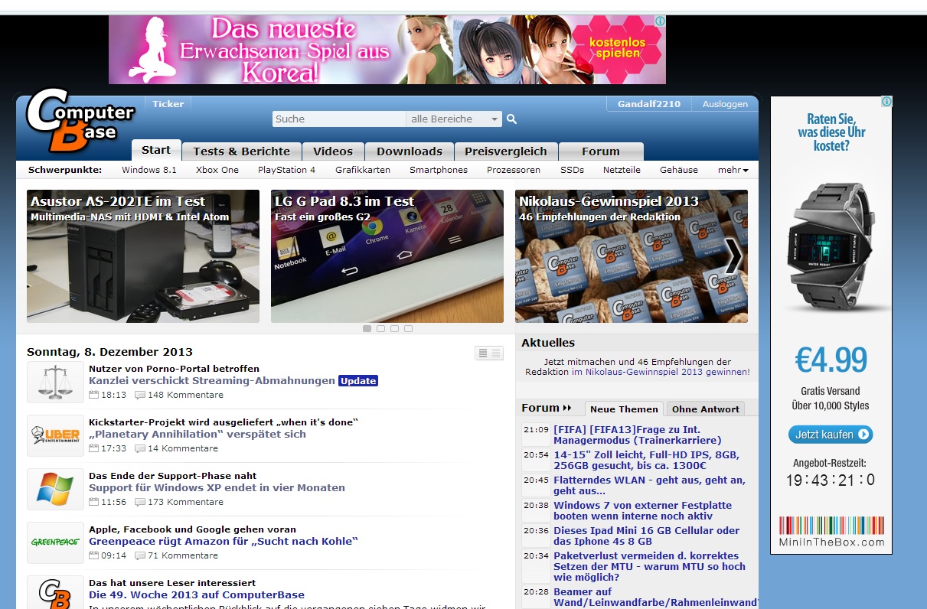927x609 pixels.
Task: Click calendar icon next to 18:13
Action: click(x=94, y=396)
